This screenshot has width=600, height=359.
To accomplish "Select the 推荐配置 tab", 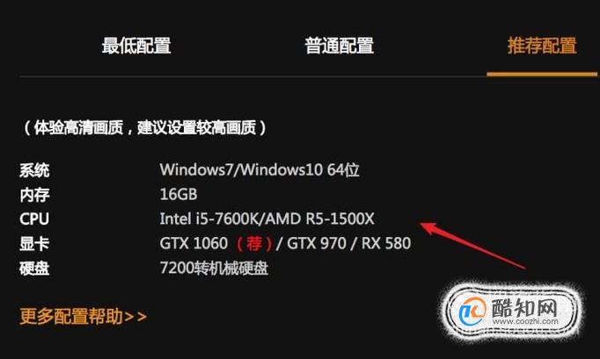I will (542, 46).
